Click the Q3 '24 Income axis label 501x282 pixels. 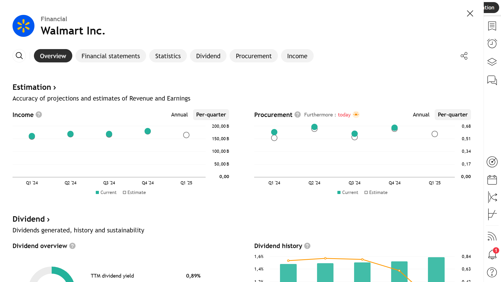109,183
